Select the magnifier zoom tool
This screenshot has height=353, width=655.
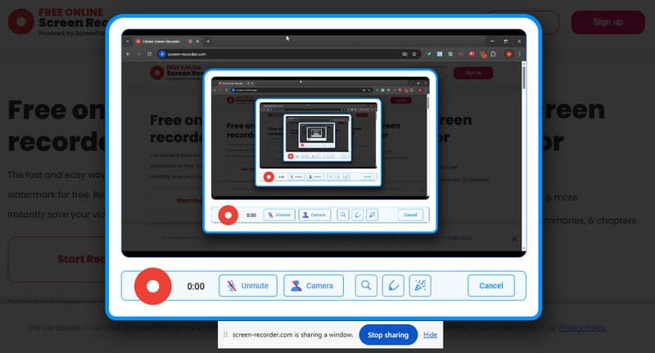[366, 286]
